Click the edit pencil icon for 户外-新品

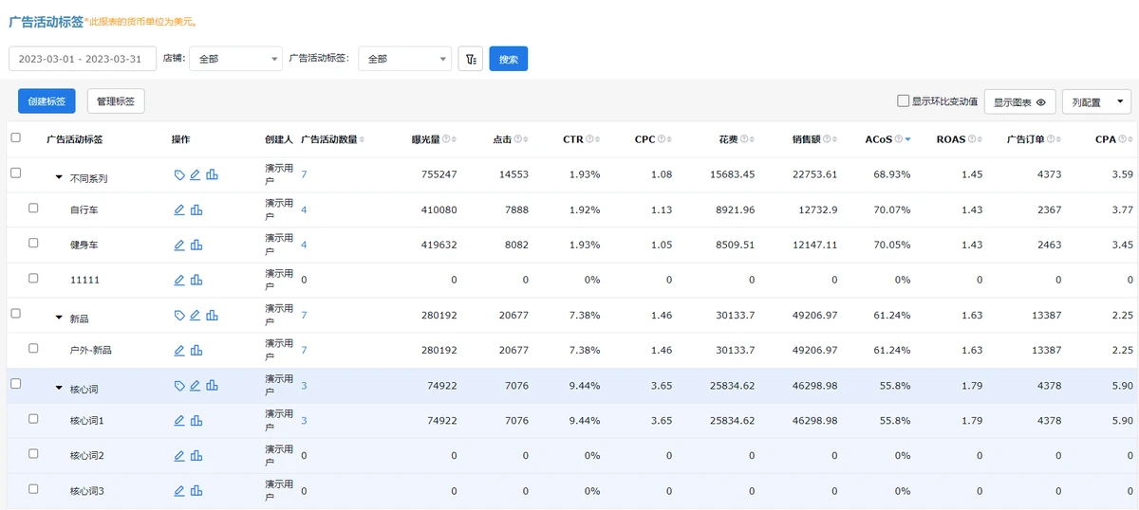tap(179, 350)
